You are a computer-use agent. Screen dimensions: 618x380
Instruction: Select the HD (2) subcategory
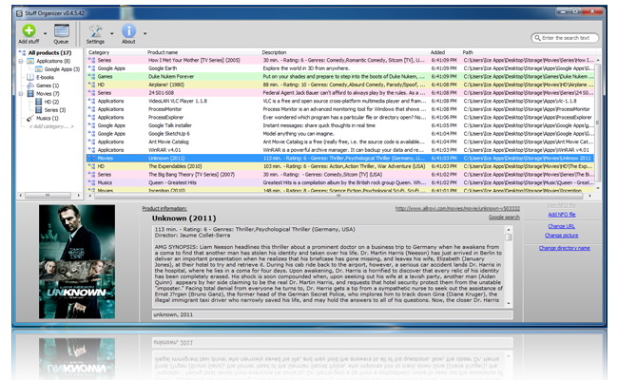(x=51, y=102)
